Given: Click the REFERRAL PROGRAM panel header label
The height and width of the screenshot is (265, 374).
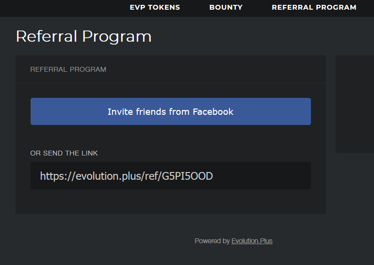Looking at the screenshot, I should [x=68, y=69].
